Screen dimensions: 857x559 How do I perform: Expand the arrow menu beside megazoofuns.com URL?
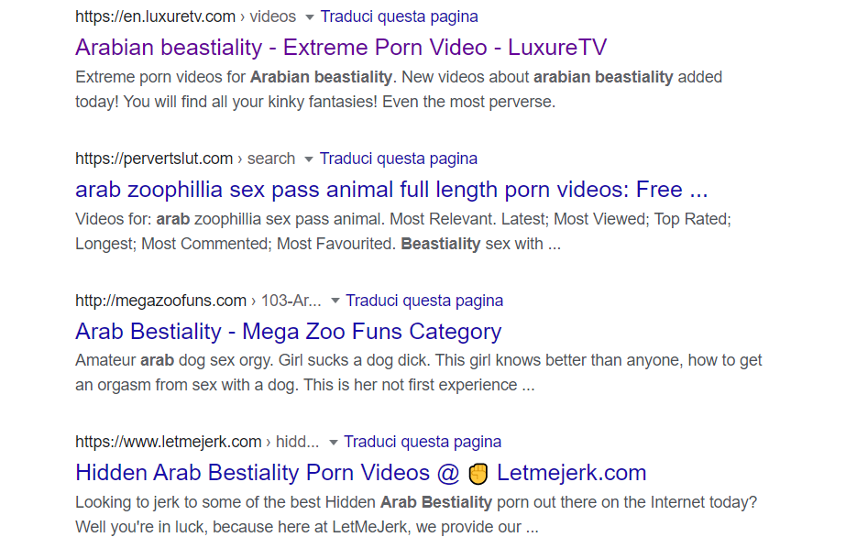335,301
